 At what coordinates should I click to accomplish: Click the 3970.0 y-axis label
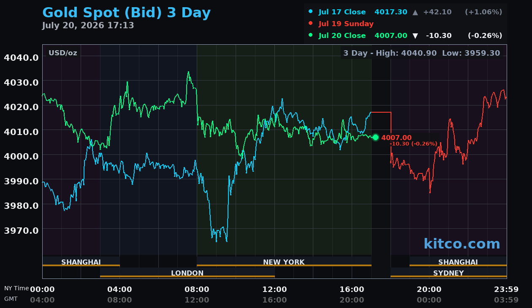22,230
